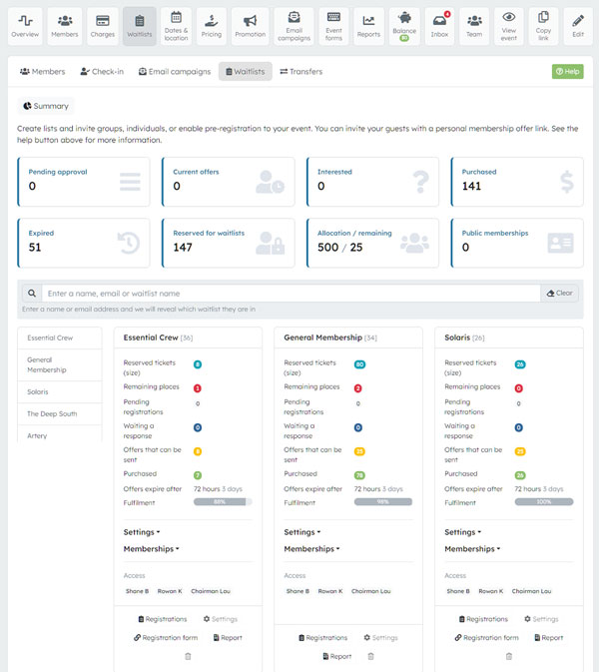Open the Reports chart icon
Screen dimensions: 599x672
click(368, 26)
